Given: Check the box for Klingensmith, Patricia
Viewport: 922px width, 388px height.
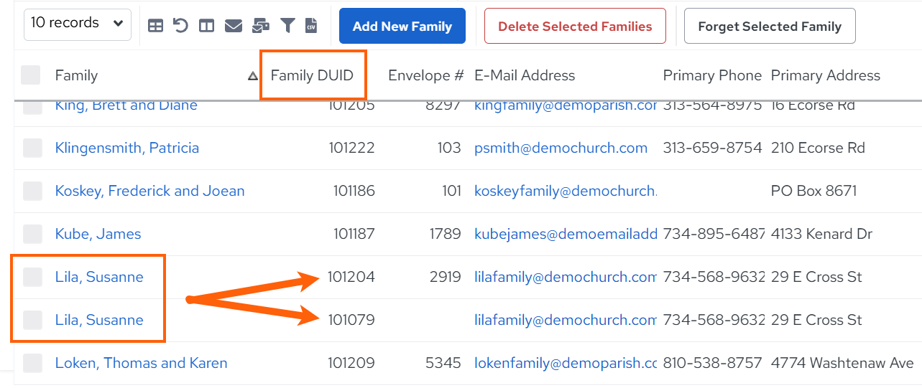Looking at the screenshot, I should tap(32, 148).
